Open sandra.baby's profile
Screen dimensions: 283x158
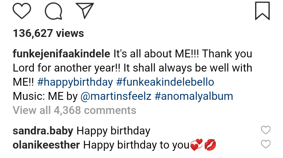(x=43, y=130)
